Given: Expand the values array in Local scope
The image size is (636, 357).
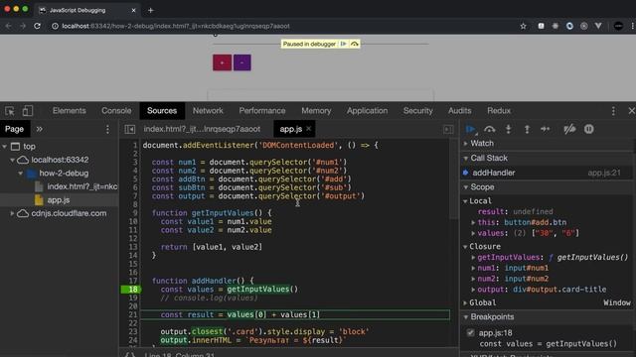Looking at the screenshot, I should click(473, 233).
